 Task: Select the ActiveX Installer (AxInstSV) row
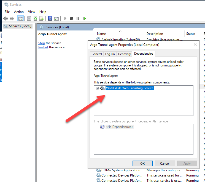point(120,39)
